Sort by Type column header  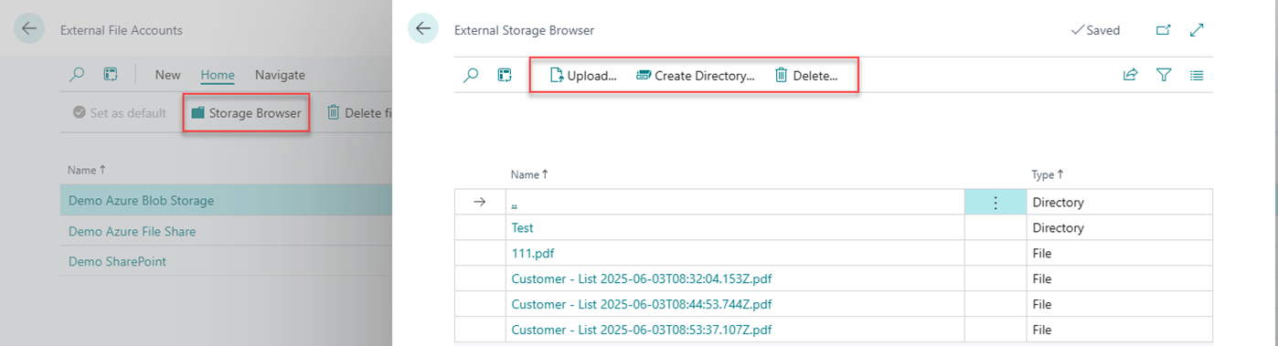coord(1047,174)
